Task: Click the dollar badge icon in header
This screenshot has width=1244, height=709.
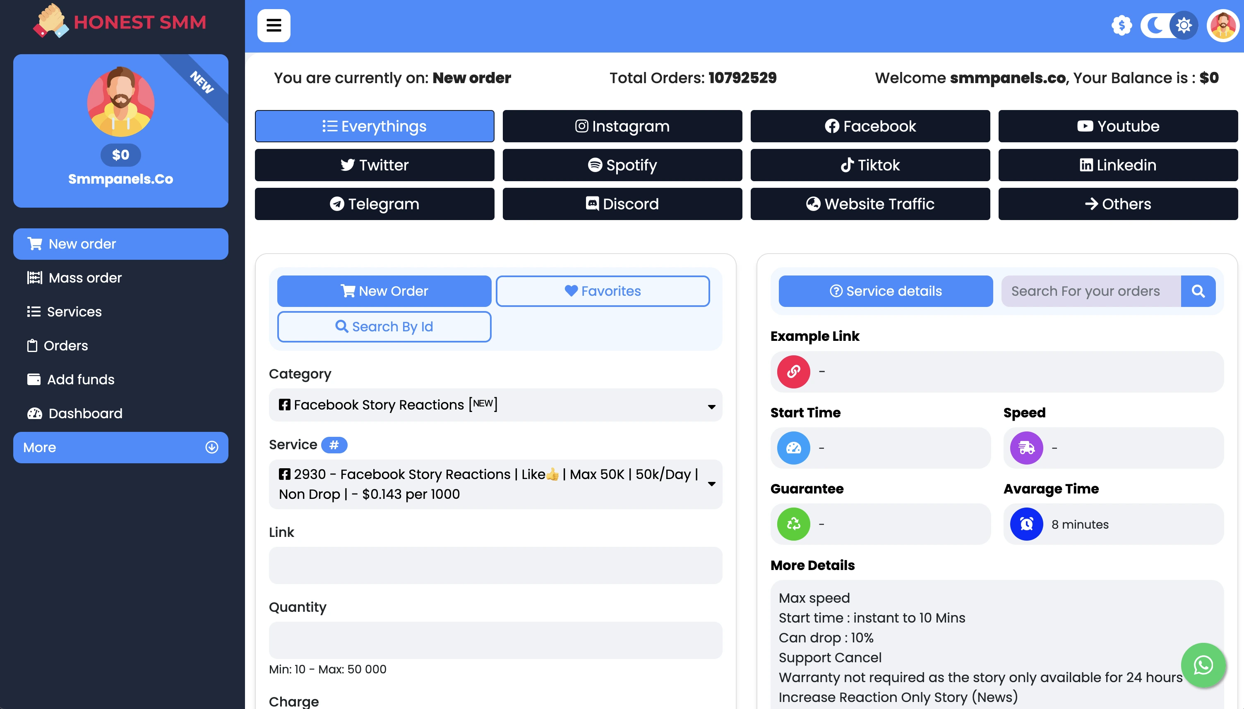Action: 1122,25
